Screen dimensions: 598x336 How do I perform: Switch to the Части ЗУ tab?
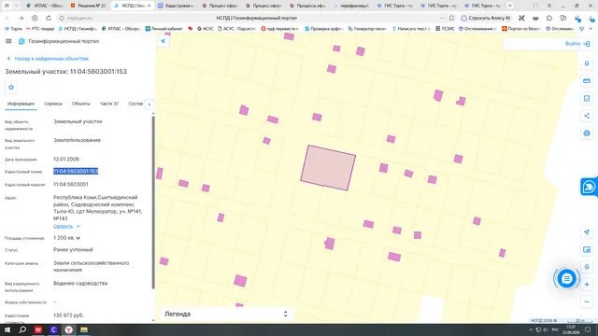pyautogui.click(x=109, y=104)
